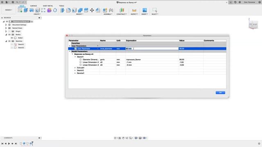
Task: Select the Press Pull tool
Action: 62,10
